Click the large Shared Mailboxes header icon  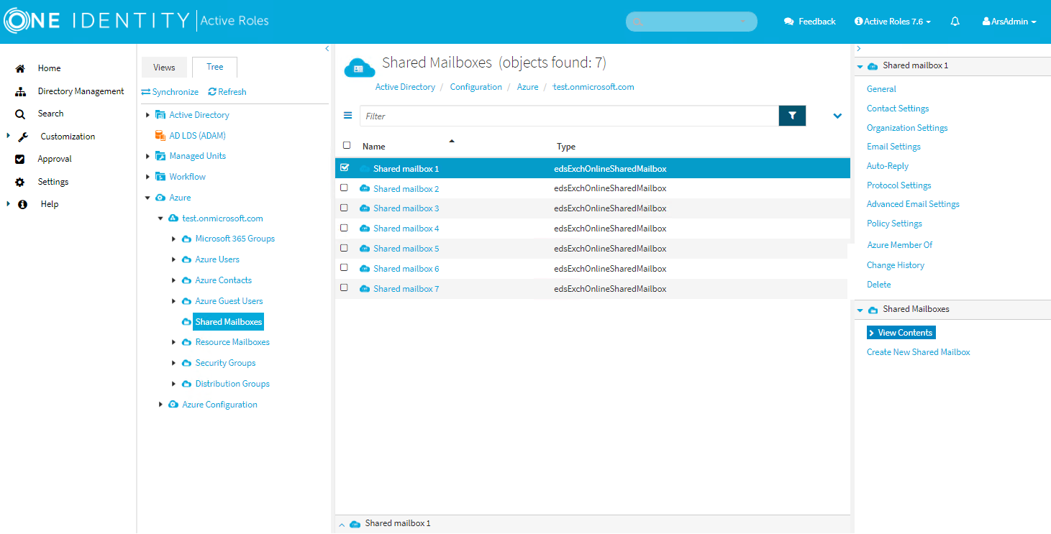tap(360, 67)
